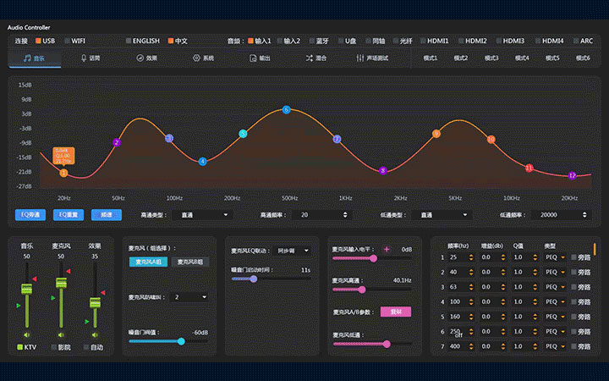Mute the 音乐 channel speaker icon

pos(26,334)
